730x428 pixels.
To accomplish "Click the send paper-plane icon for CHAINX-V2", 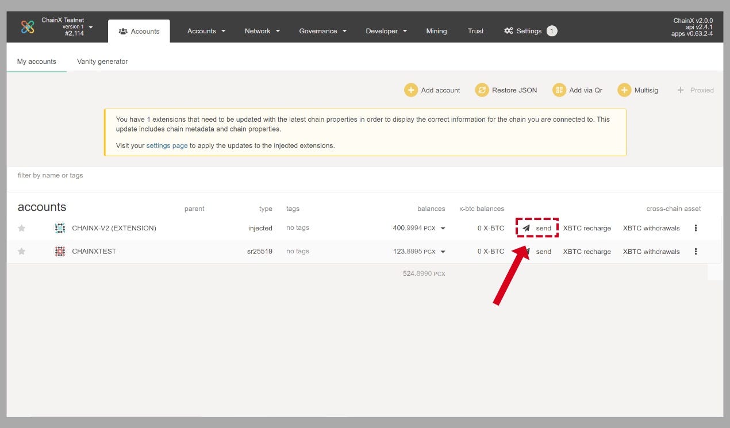I will point(526,228).
